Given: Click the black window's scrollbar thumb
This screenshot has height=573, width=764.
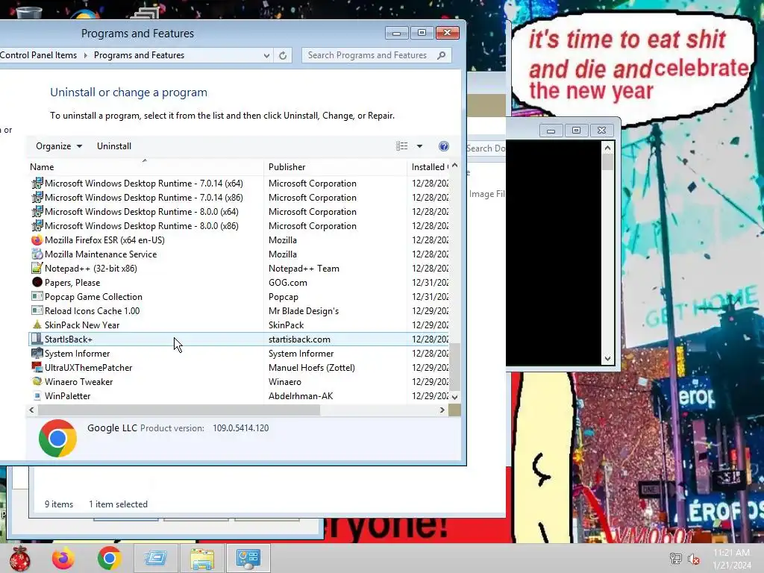Looking at the screenshot, I should [x=607, y=162].
